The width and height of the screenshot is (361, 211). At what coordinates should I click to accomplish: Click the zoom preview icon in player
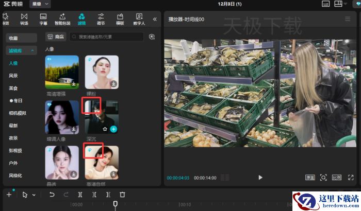323,178
